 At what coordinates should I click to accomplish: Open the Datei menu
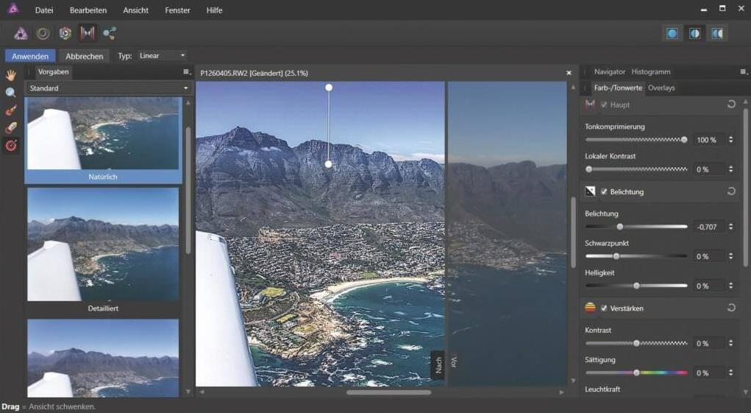pos(44,10)
